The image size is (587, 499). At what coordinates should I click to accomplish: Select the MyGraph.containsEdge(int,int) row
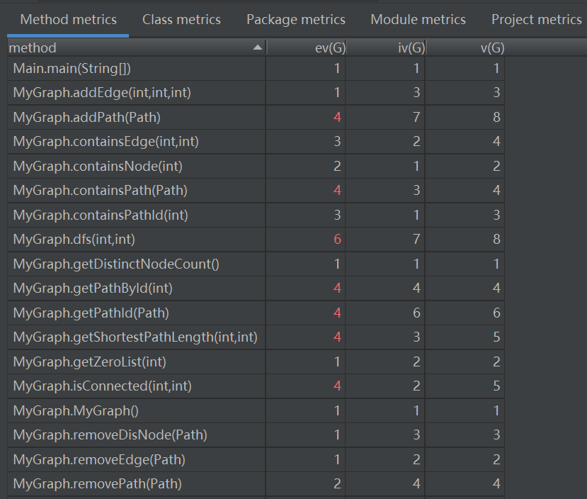click(256, 142)
